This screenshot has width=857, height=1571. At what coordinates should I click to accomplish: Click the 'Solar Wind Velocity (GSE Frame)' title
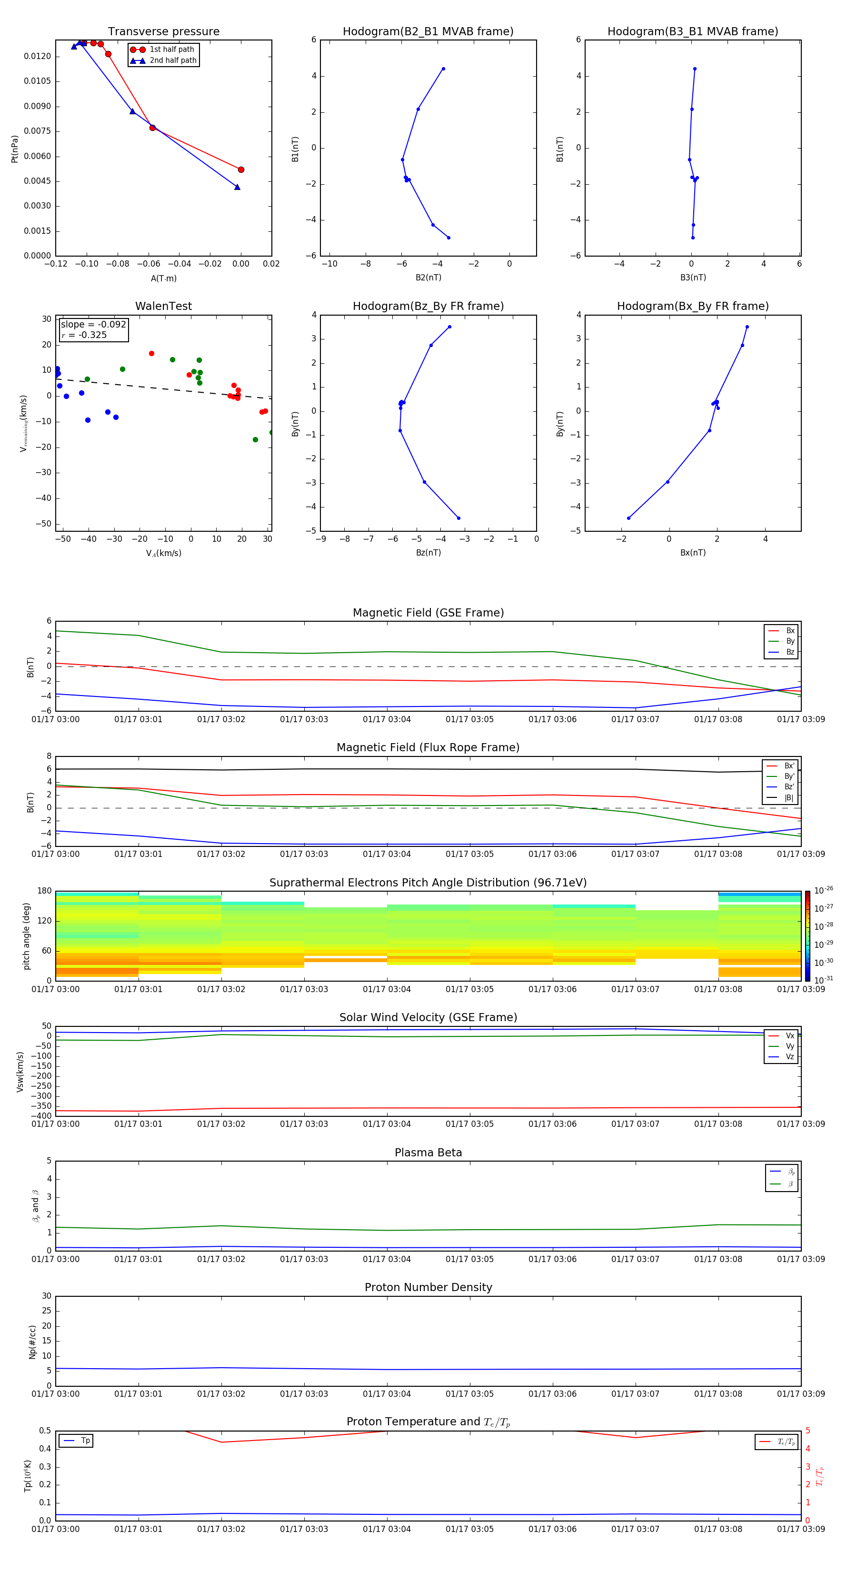pyautogui.click(x=428, y=1018)
